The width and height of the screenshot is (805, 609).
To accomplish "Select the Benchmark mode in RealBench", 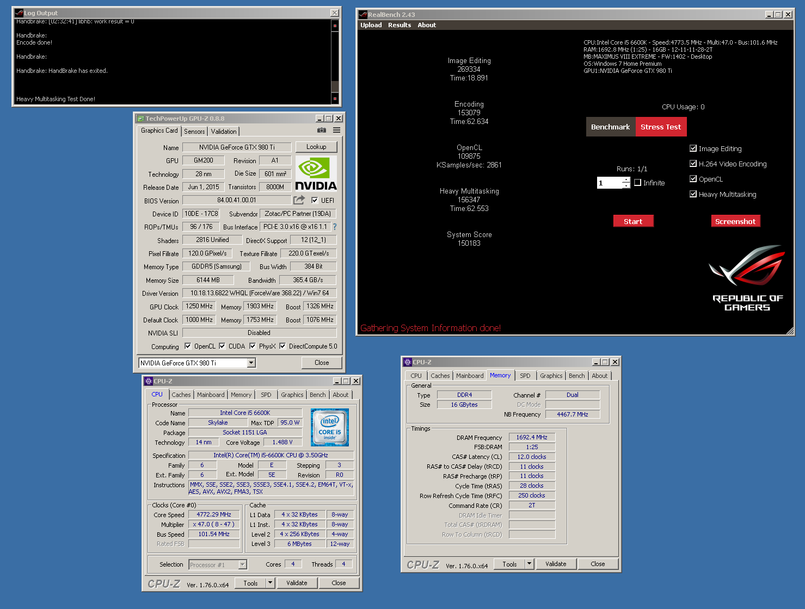I will coord(611,127).
